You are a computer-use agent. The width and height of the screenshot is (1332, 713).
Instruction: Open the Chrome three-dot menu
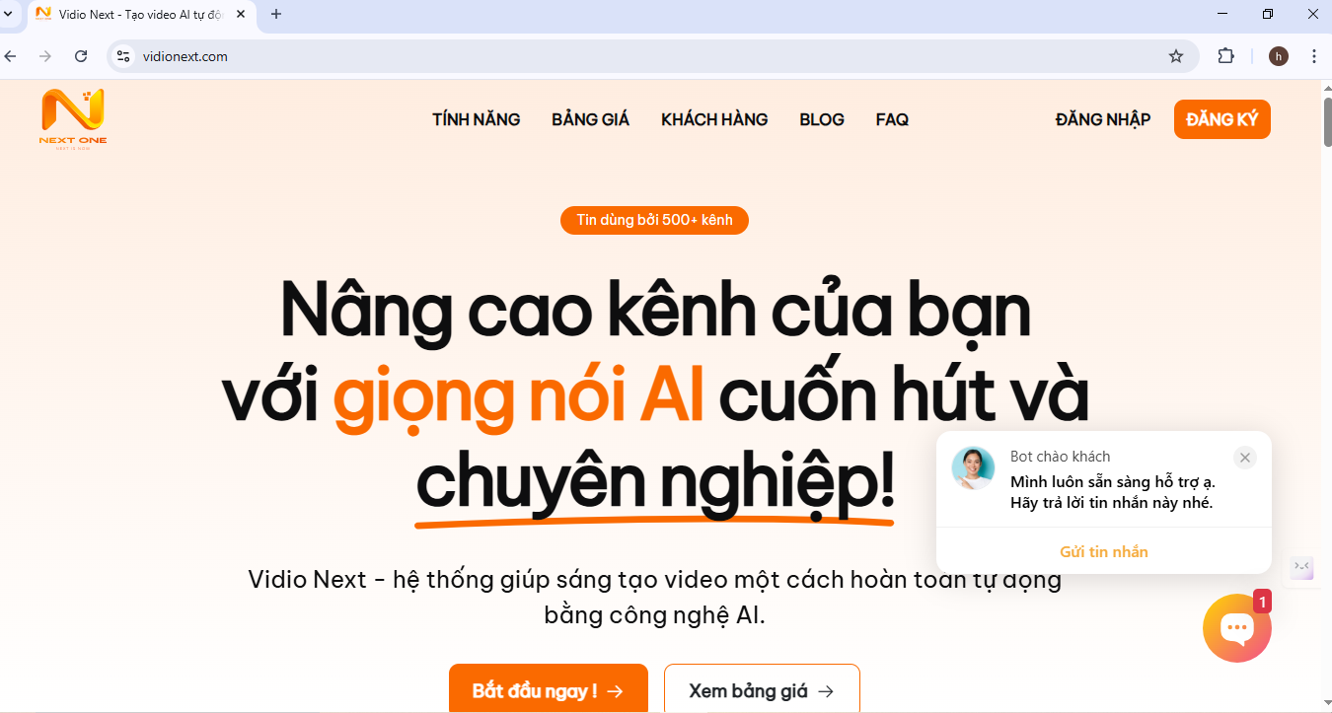pos(1314,56)
